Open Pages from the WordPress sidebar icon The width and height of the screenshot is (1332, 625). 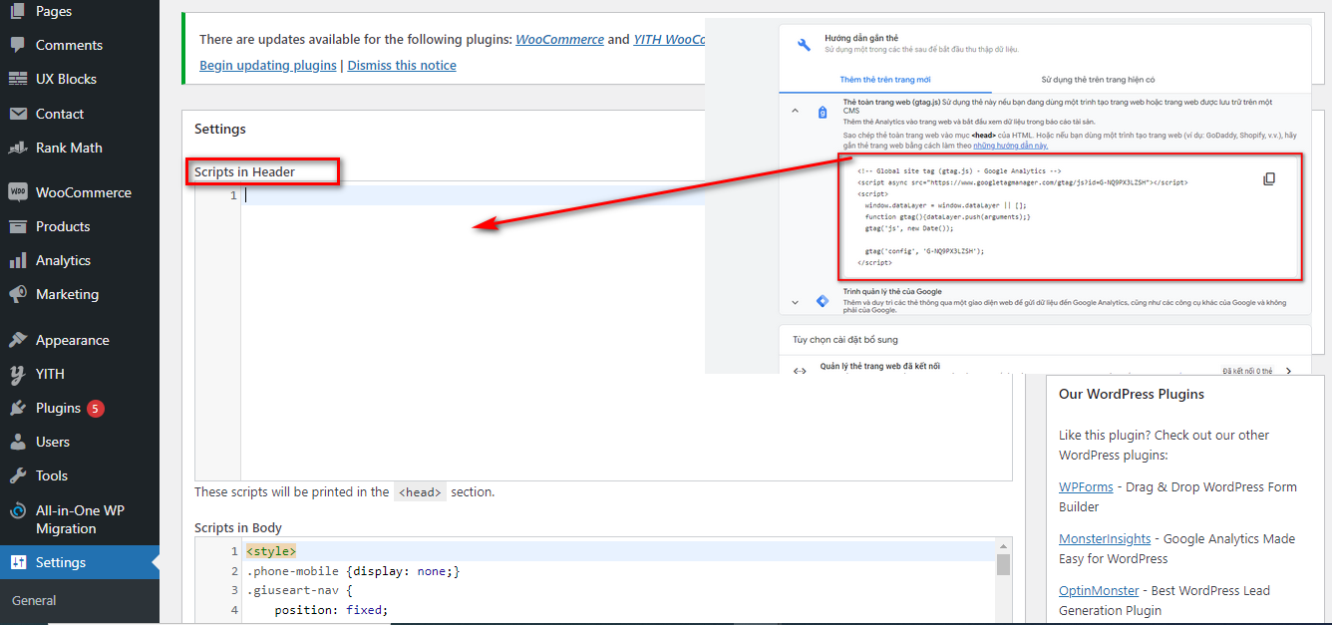(18, 11)
